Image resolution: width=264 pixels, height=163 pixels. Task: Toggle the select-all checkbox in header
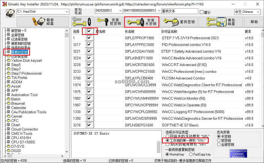tap(89, 31)
